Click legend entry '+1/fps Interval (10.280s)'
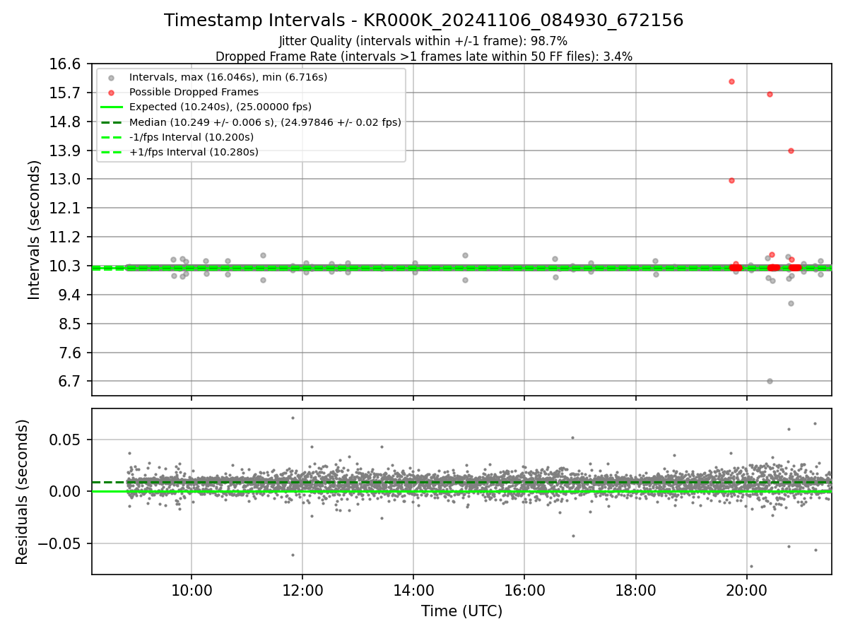848x636 pixels. click(194, 152)
